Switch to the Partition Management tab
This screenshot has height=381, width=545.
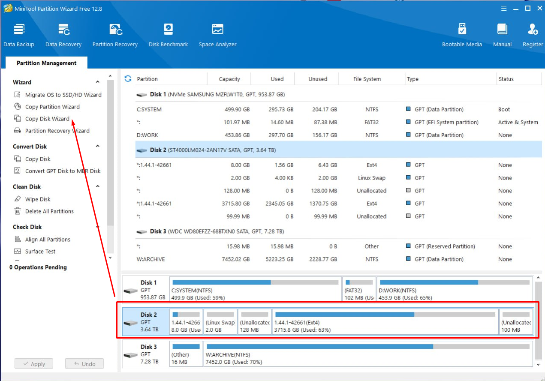[46, 63]
